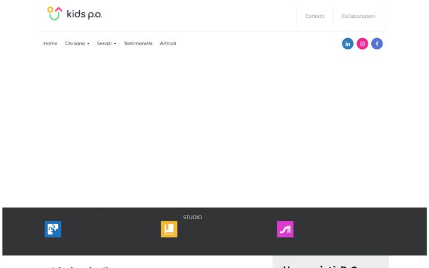Click the blue puzzle piece icon
The height and width of the screenshot is (268, 429).
53,229
